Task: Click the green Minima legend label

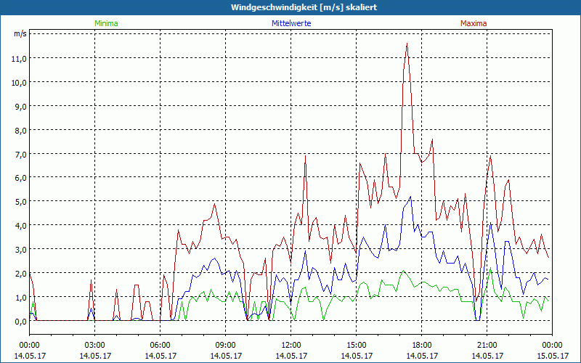Action: (106, 23)
